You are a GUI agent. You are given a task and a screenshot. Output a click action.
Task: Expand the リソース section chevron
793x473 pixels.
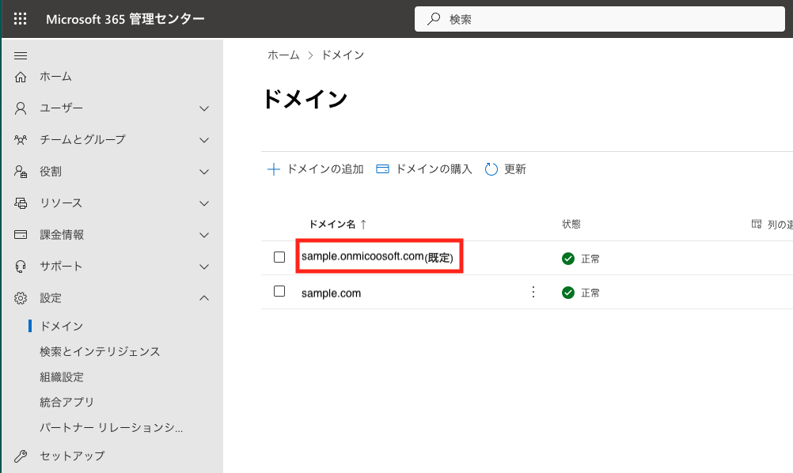(x=204, y=203)
